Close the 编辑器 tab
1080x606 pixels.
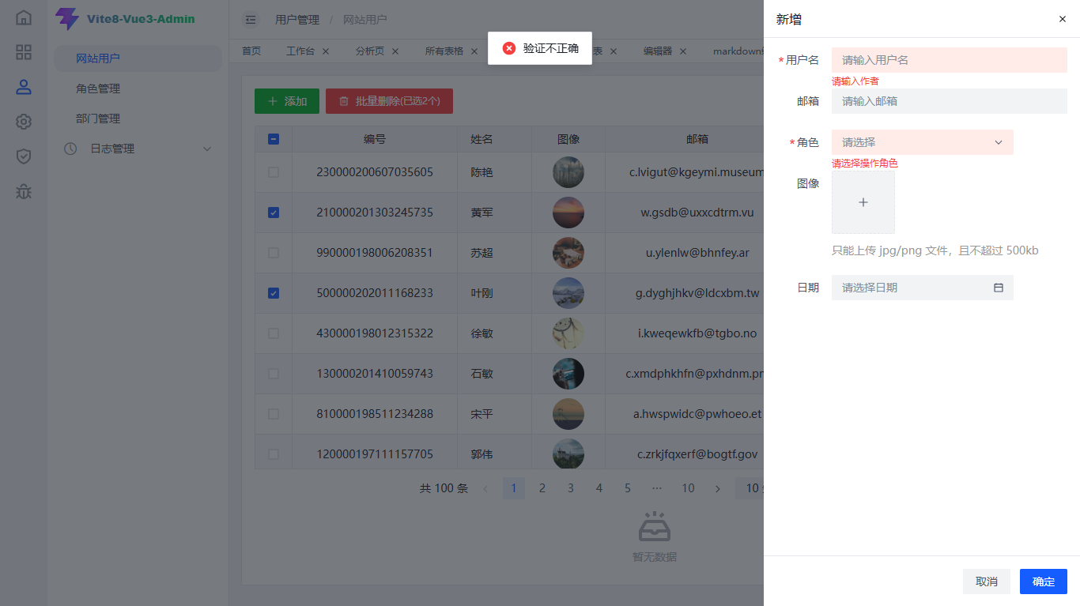point(683,51)
